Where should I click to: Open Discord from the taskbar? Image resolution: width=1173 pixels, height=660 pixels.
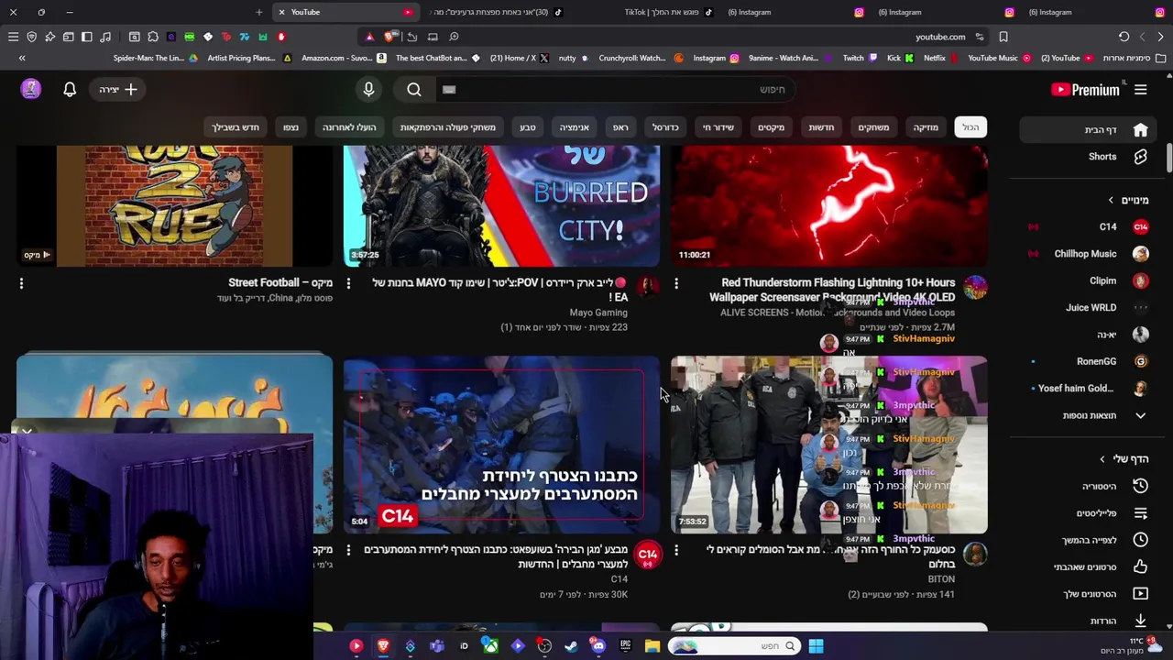598,646
